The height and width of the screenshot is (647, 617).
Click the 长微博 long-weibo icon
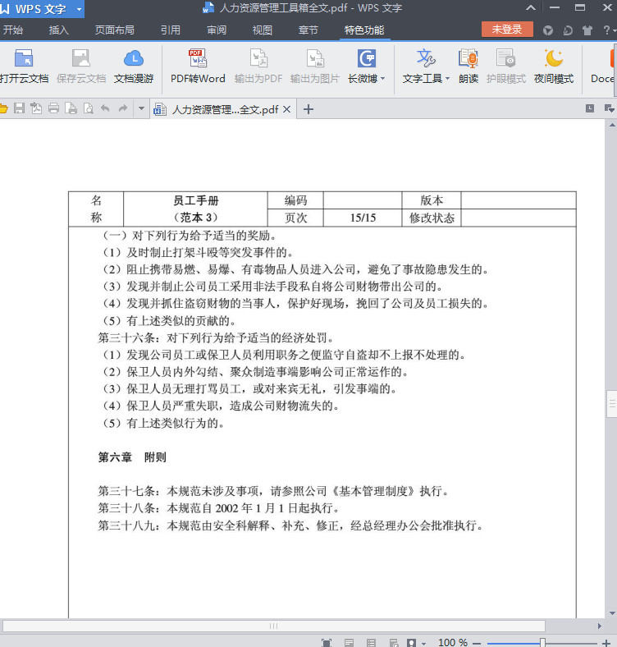[x=366, y=59]
